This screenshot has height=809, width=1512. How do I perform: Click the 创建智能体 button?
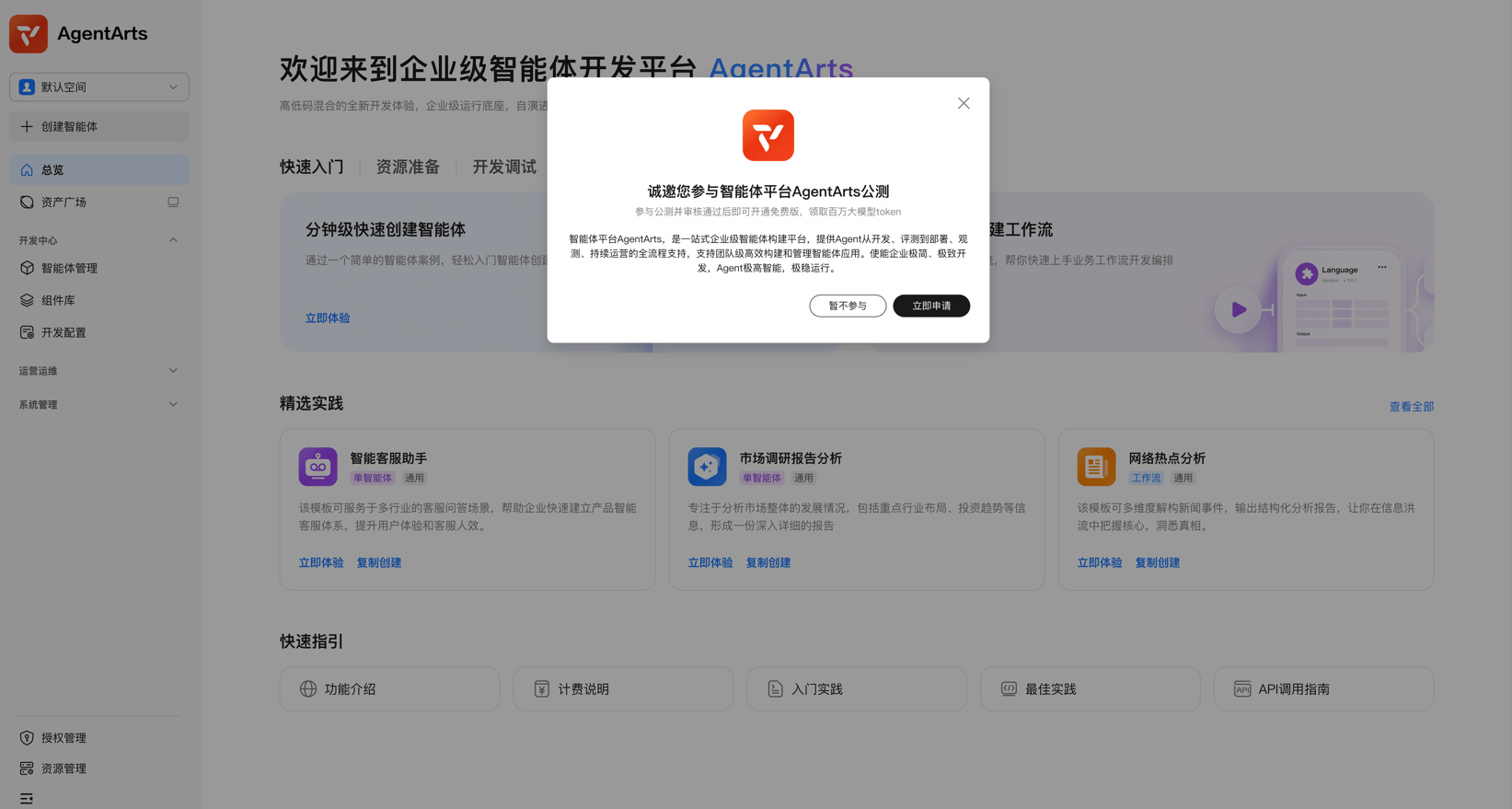click(99, 127)
